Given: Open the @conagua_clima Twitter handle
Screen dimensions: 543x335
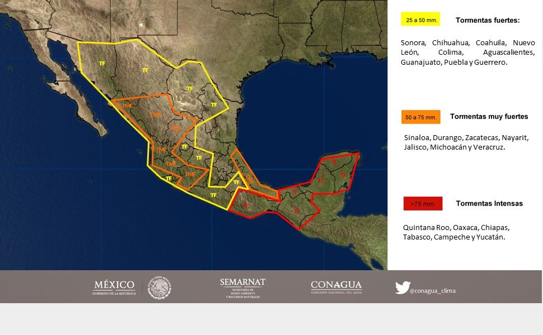Looking at the screenshot, I should click(x=432, y=291).
